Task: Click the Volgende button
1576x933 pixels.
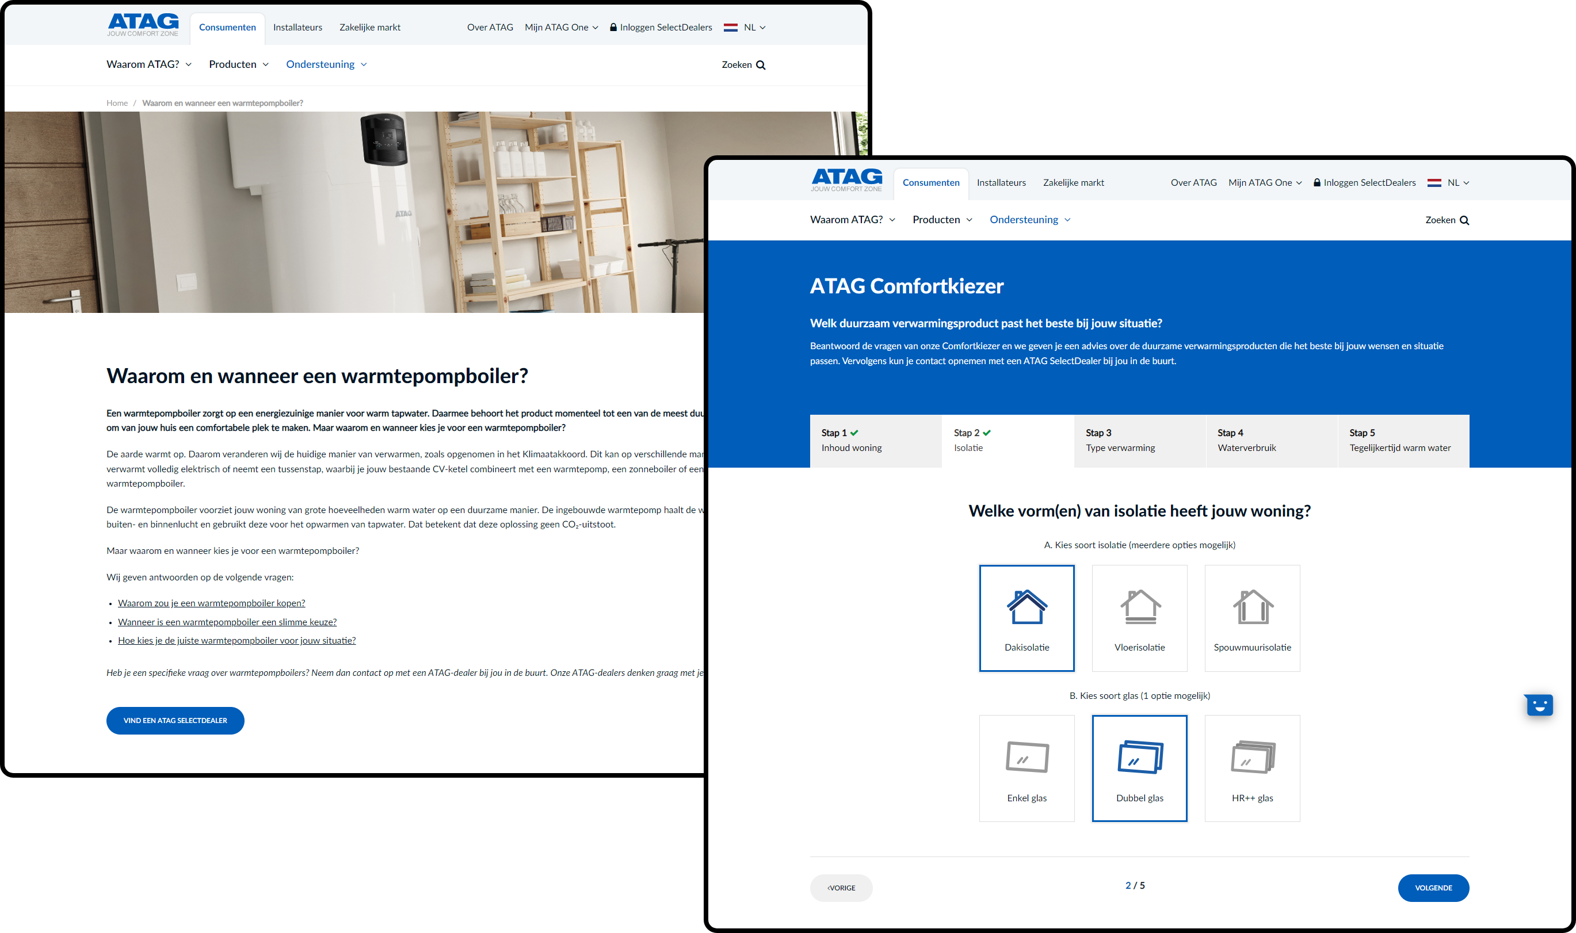Action: click(1433, 887)
